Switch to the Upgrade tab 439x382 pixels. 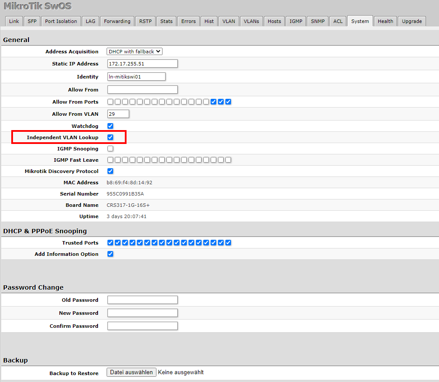point(412,21)
